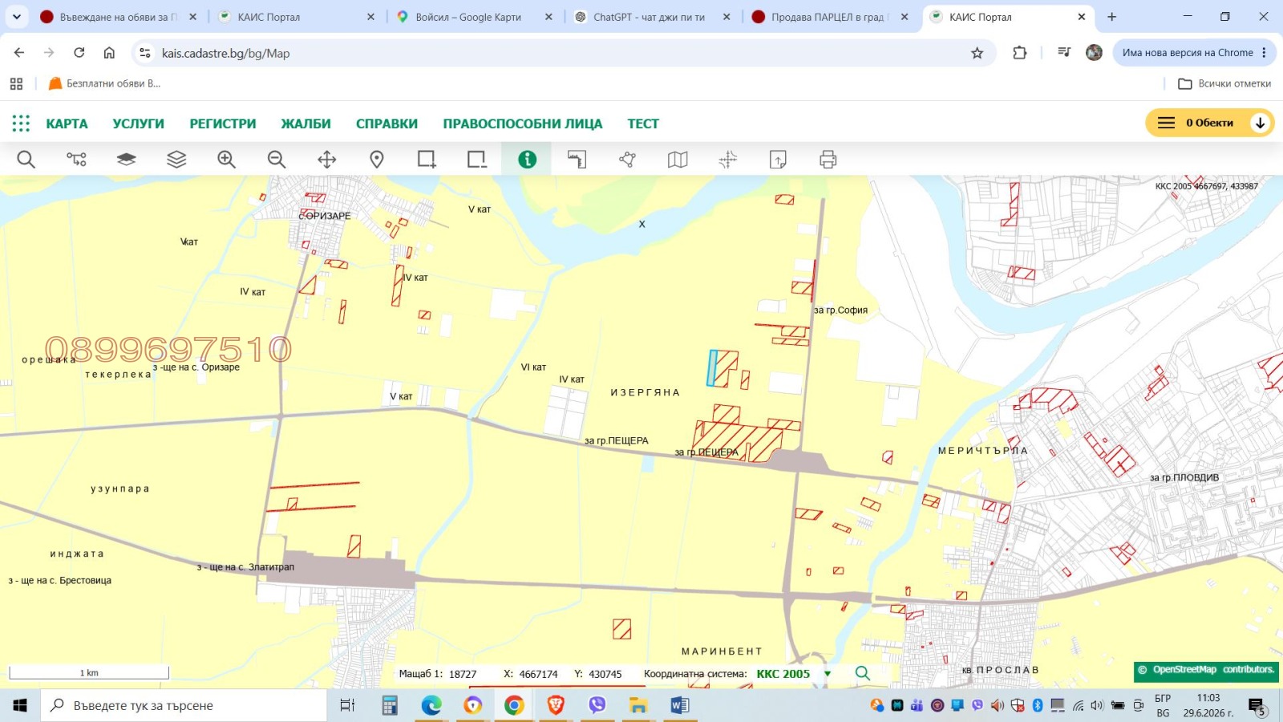Select the measure ruler tool
The image size is (1283, 722).
tap(577, 160)
